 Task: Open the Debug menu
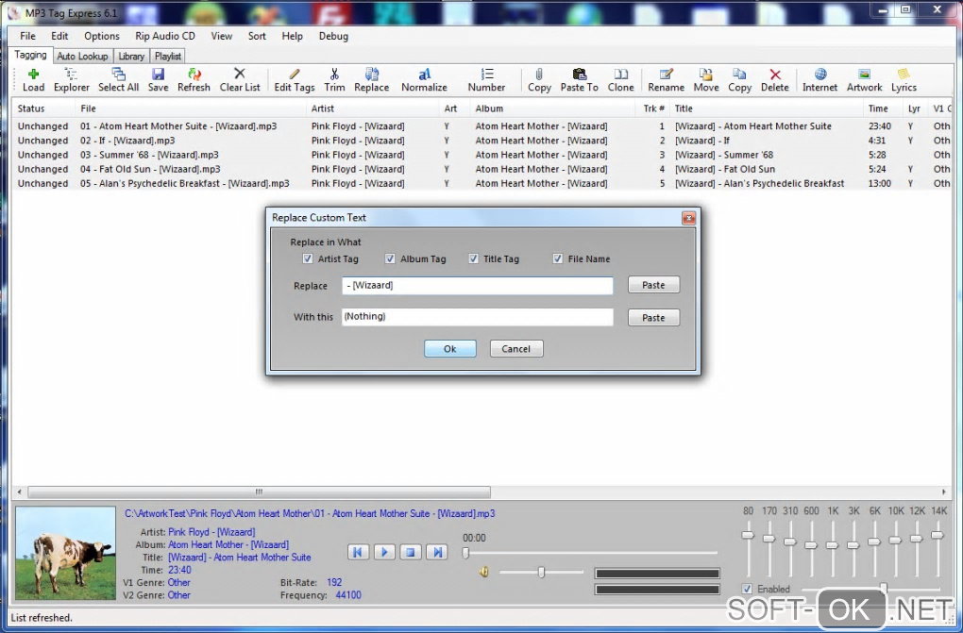(x=333, y=36)
